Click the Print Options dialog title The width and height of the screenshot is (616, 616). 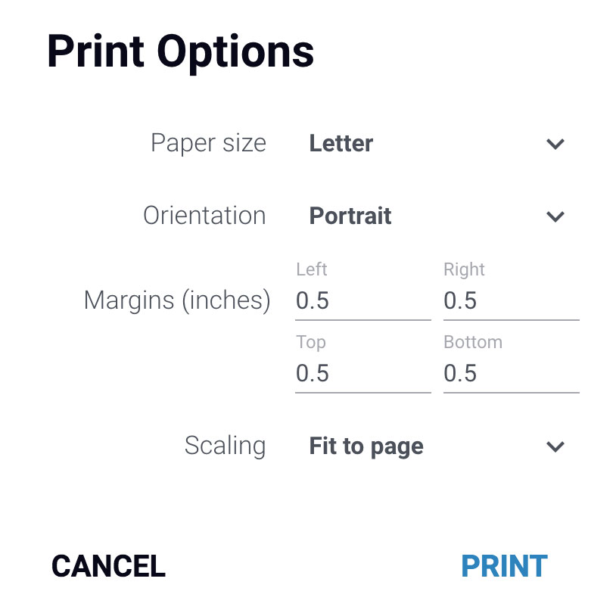point(181,52)
